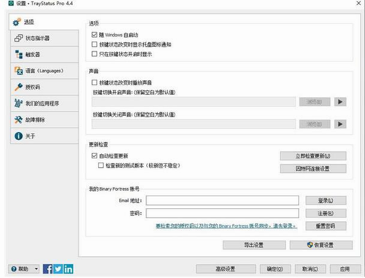
Task: Expand the 帮助 dropdown arrow
Action: click(36, 269)
